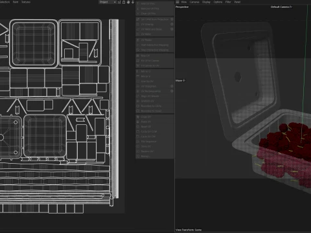Click the Mirror U icon

138,71
